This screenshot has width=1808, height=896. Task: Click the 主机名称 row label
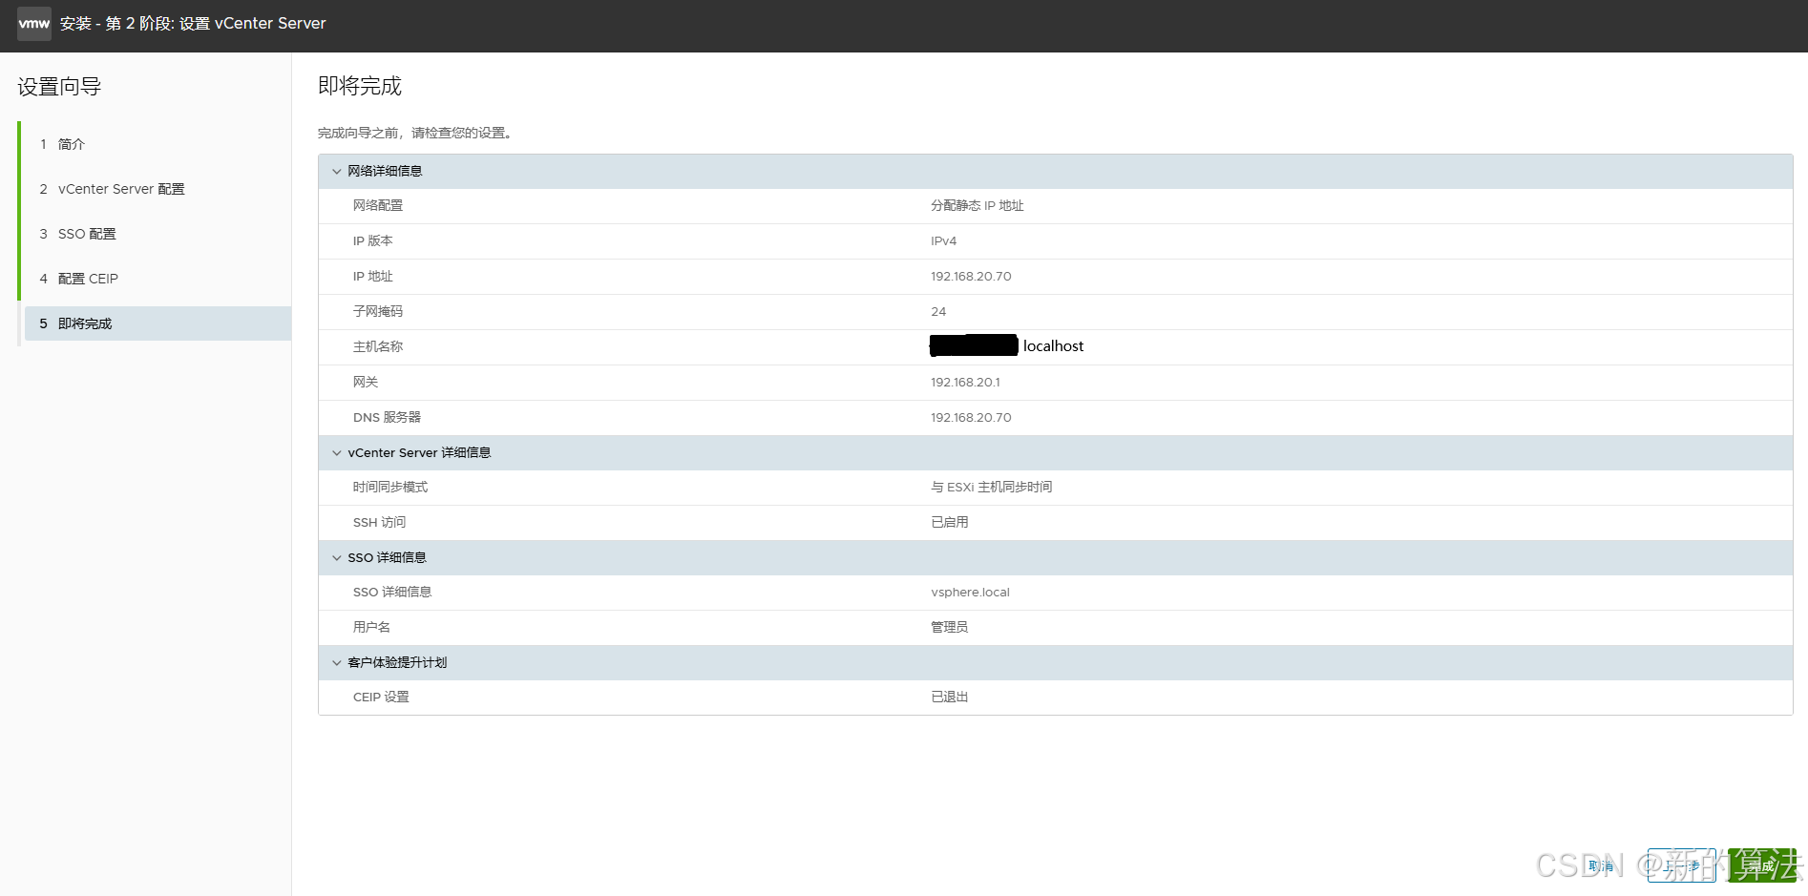[x=378, y=347]
